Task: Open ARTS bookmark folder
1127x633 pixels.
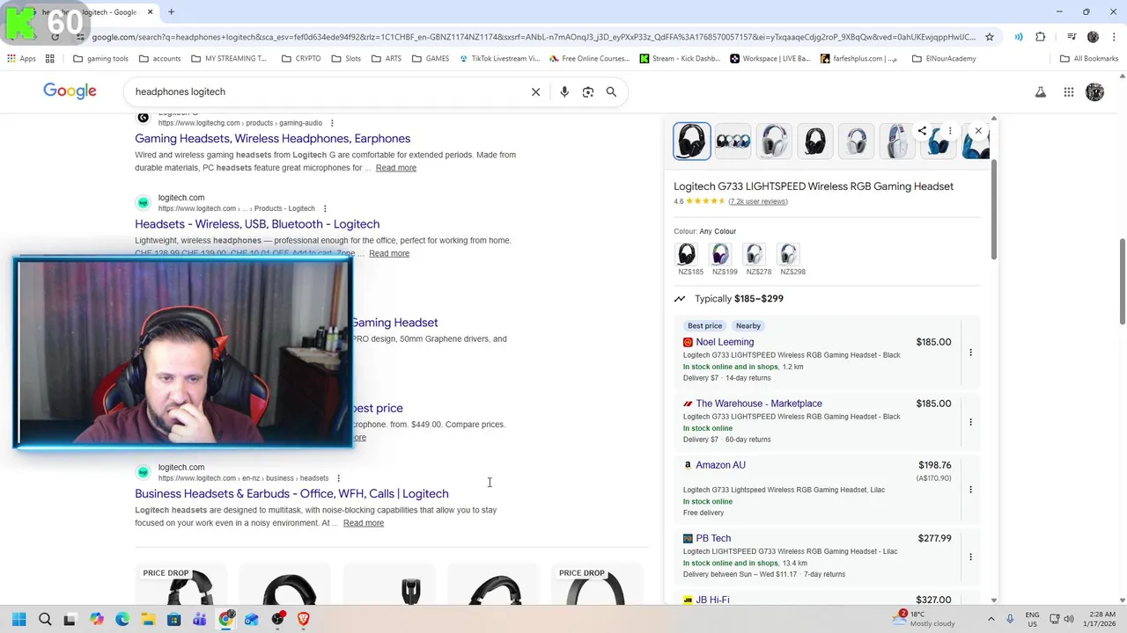Action: click(387, 59)
